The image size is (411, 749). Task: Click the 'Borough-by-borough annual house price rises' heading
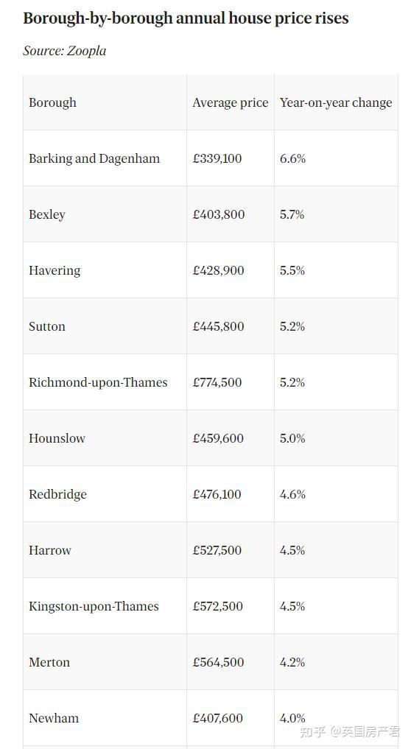coord(186,18)
